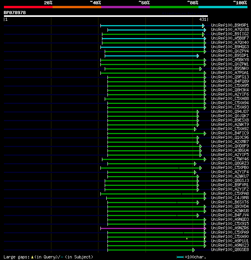Click the UniRef100_A3BGU4 text
This screenshot has width=251, height=260.
(x=230, y=150)
